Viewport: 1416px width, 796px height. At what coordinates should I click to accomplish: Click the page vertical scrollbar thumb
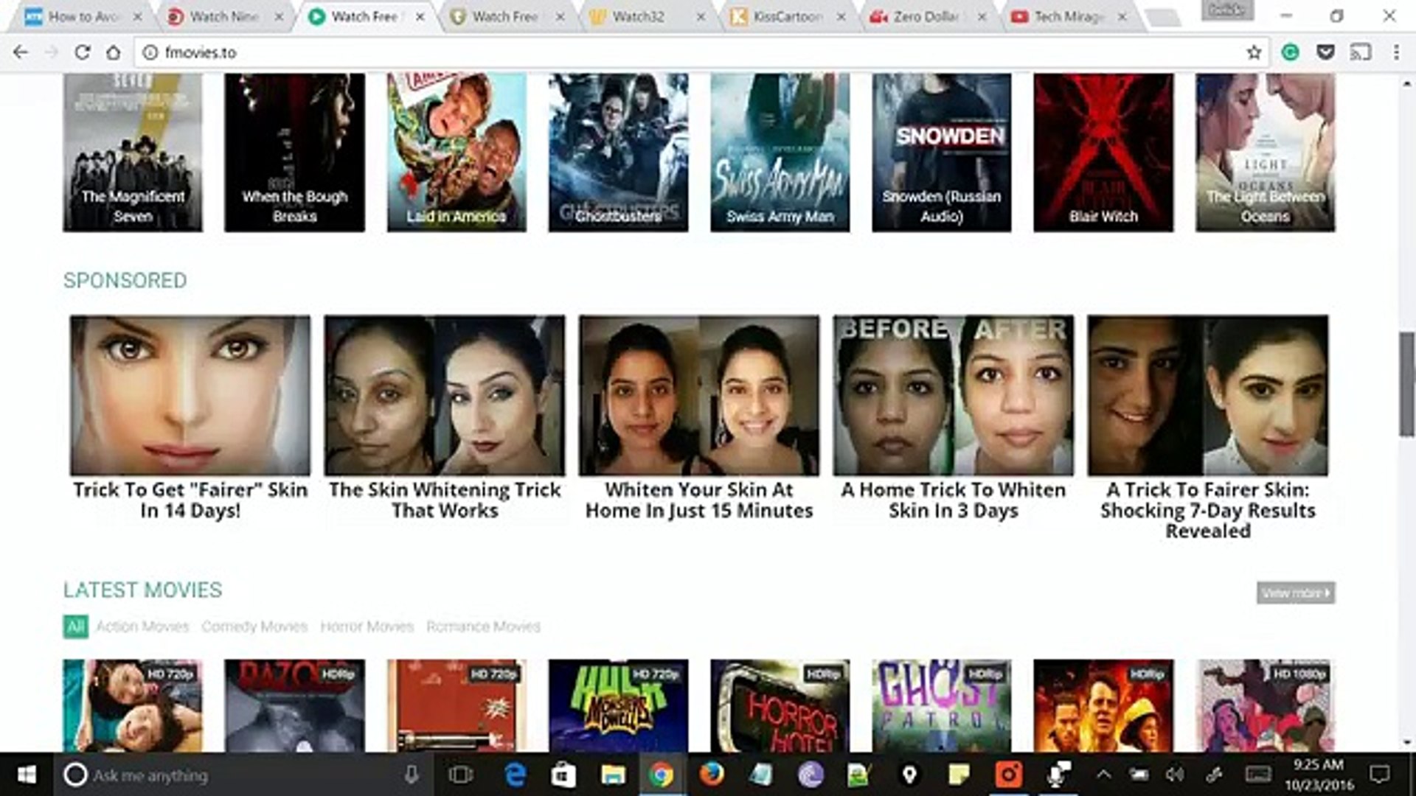[x=1407, y=383]
